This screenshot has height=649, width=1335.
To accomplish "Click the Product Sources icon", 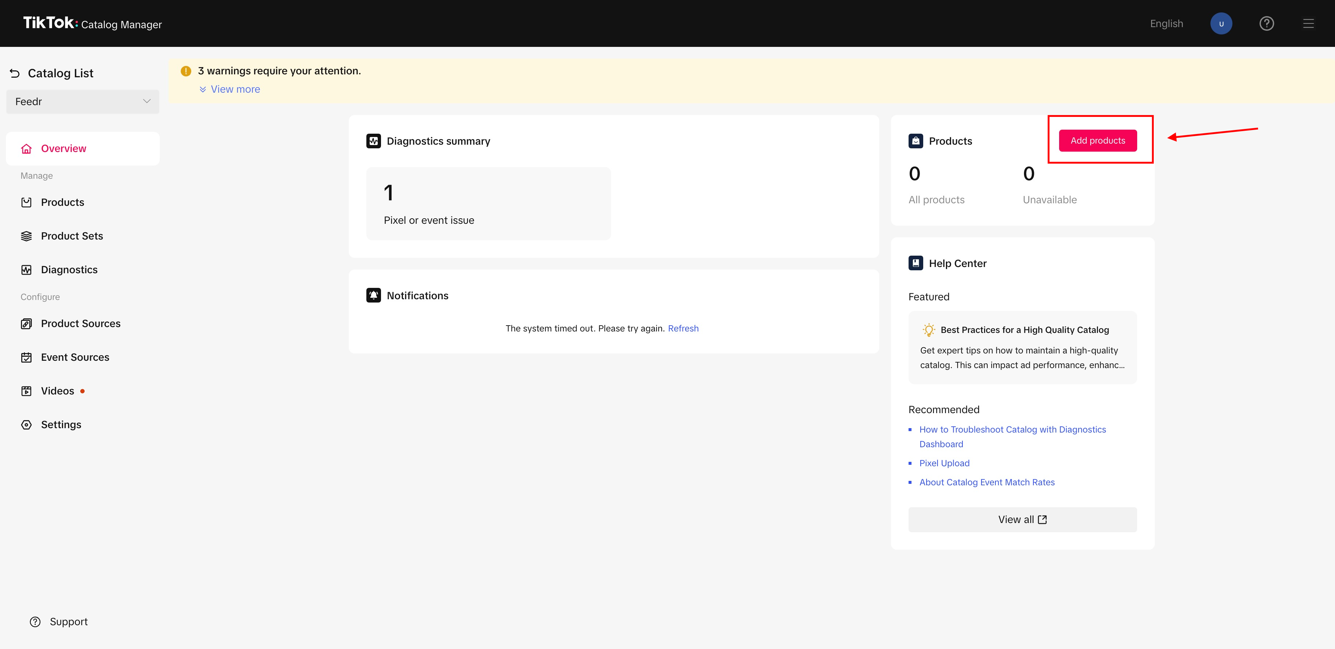I will [26, 324].
